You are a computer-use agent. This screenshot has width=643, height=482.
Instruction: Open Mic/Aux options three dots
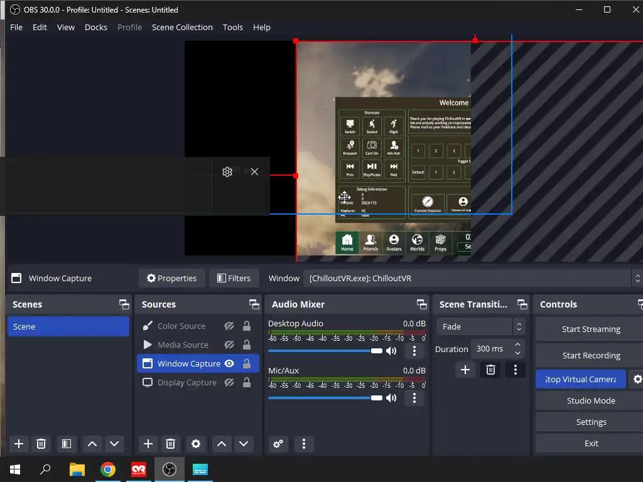414,398
